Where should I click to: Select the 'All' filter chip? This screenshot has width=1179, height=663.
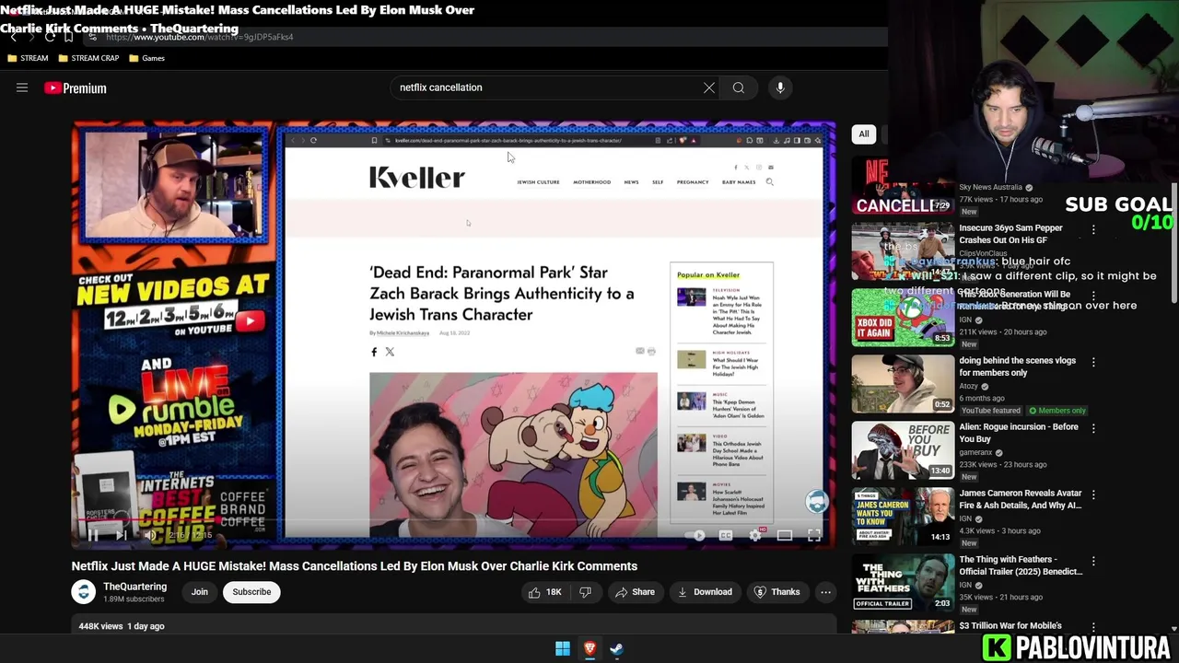pos(864,134)
